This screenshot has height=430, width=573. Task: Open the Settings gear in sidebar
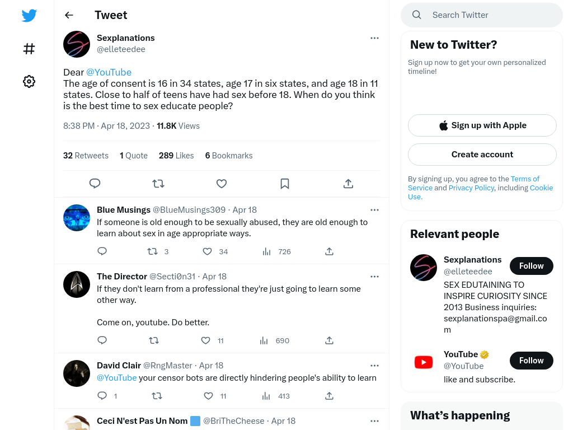point(29,82)
